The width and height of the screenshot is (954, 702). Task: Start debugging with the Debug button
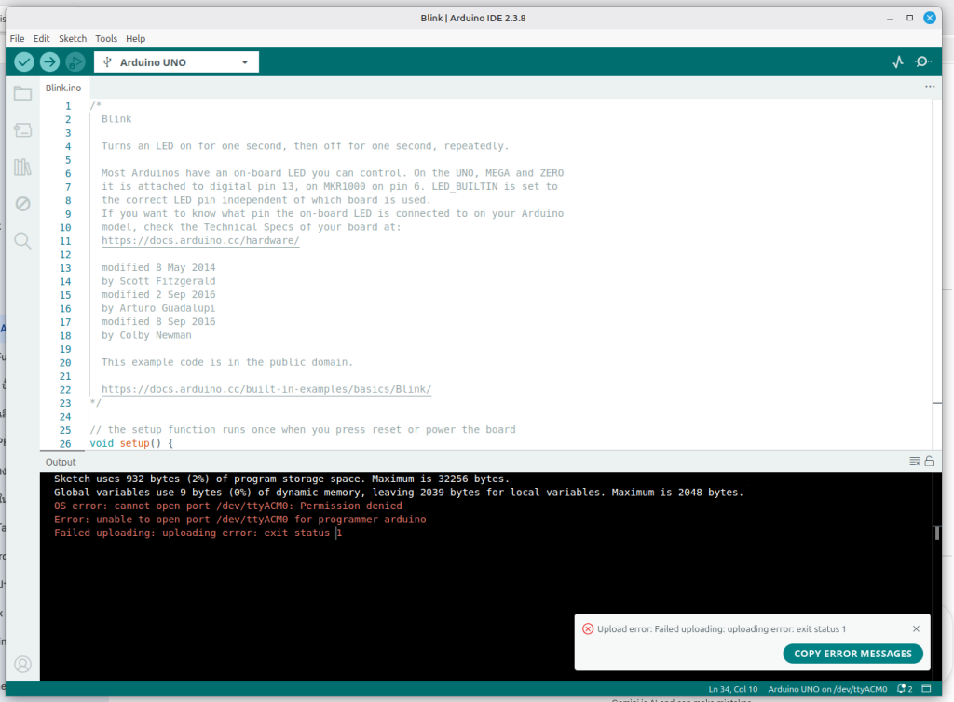click(75, 62)
